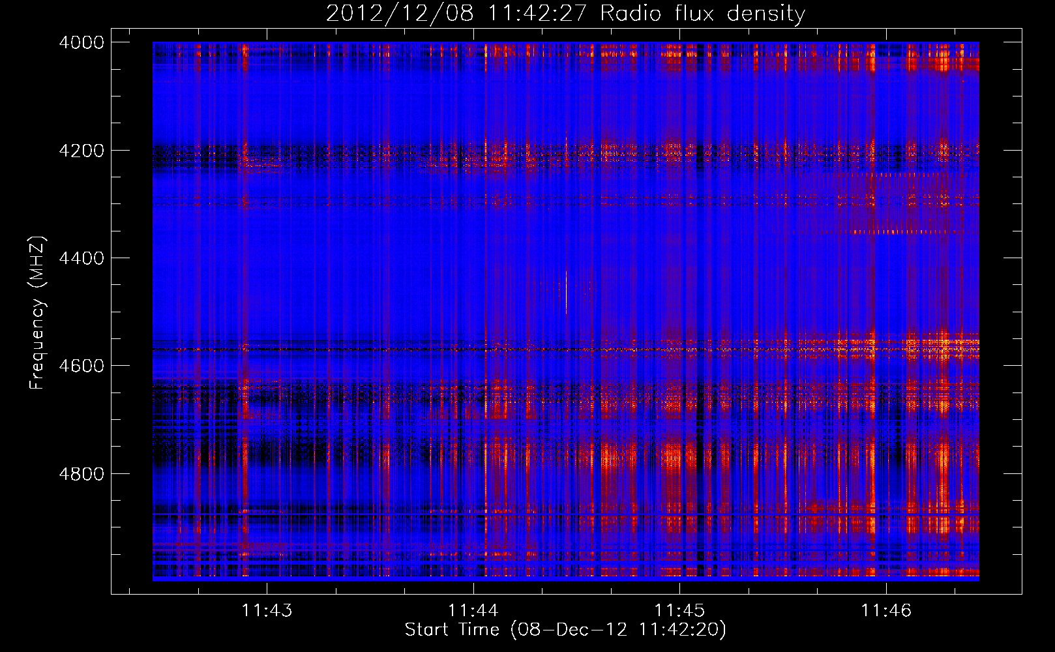Click the 'Frequency (MHZ)' axis label
The image size is (1055, 652).
pyautogui.click(x=38, y=313)
